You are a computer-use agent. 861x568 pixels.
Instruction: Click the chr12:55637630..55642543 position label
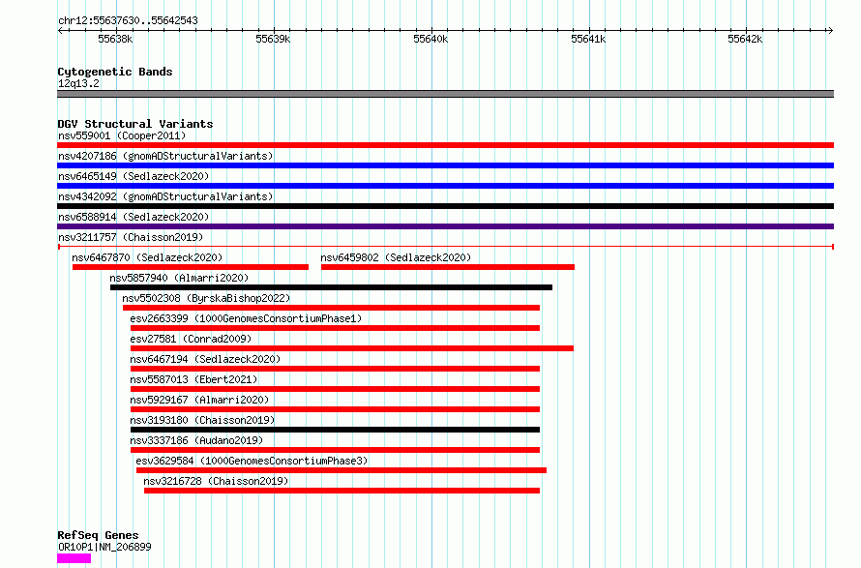128,21
